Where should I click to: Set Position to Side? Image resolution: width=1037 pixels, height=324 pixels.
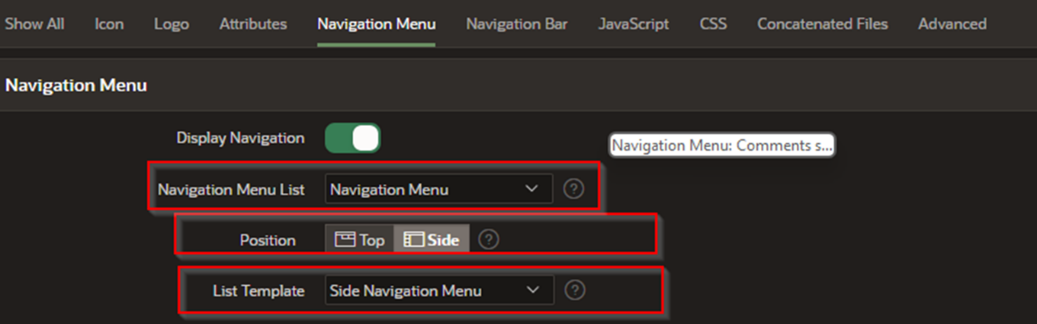tap(432, 240)
